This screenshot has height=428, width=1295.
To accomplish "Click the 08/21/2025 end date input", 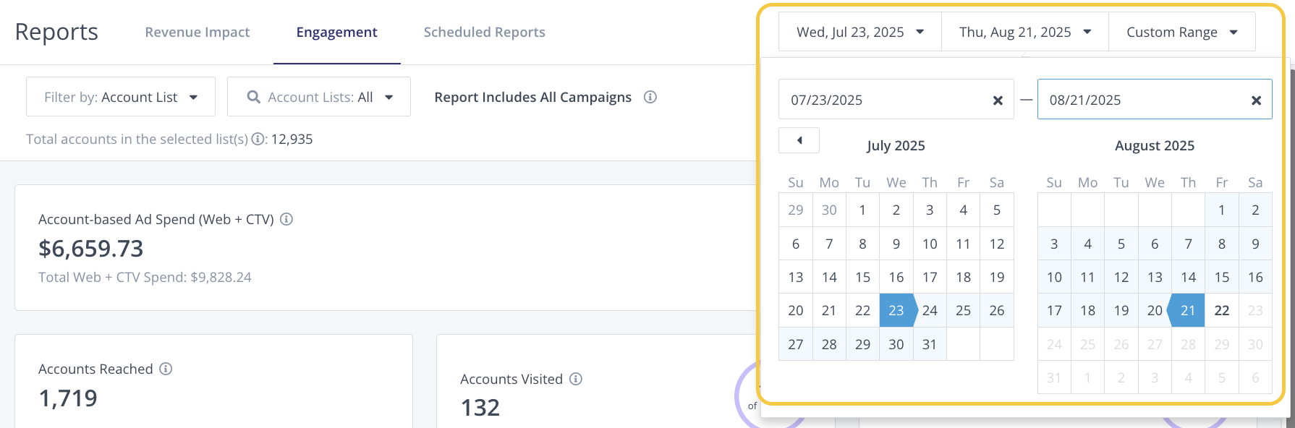I will pos(1143,100).
